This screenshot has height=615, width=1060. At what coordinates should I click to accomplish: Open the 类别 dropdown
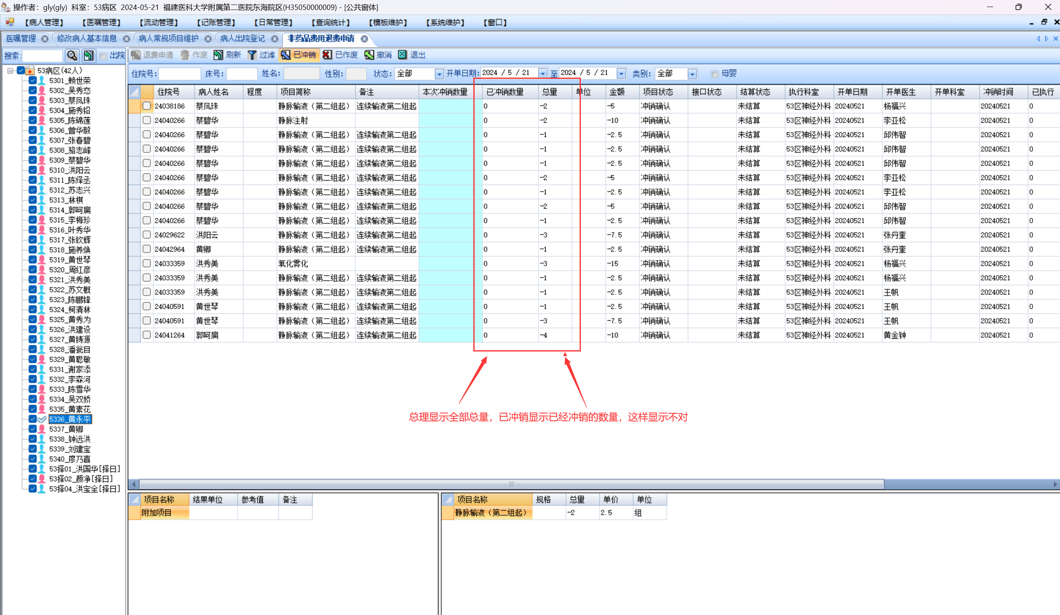[x=692, y=74]
